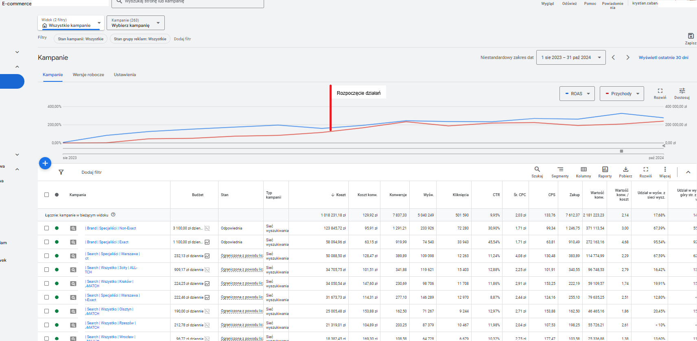Click the home icon in Wszystkie kampanie view
Viewport: 697px width, 341px height.
(45, 26)
